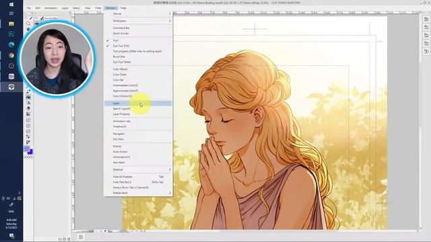The width and height of the screenshot is (431, 242).
Task: Toggle the Color Slider palette
Action: click(x=138, y=75)
